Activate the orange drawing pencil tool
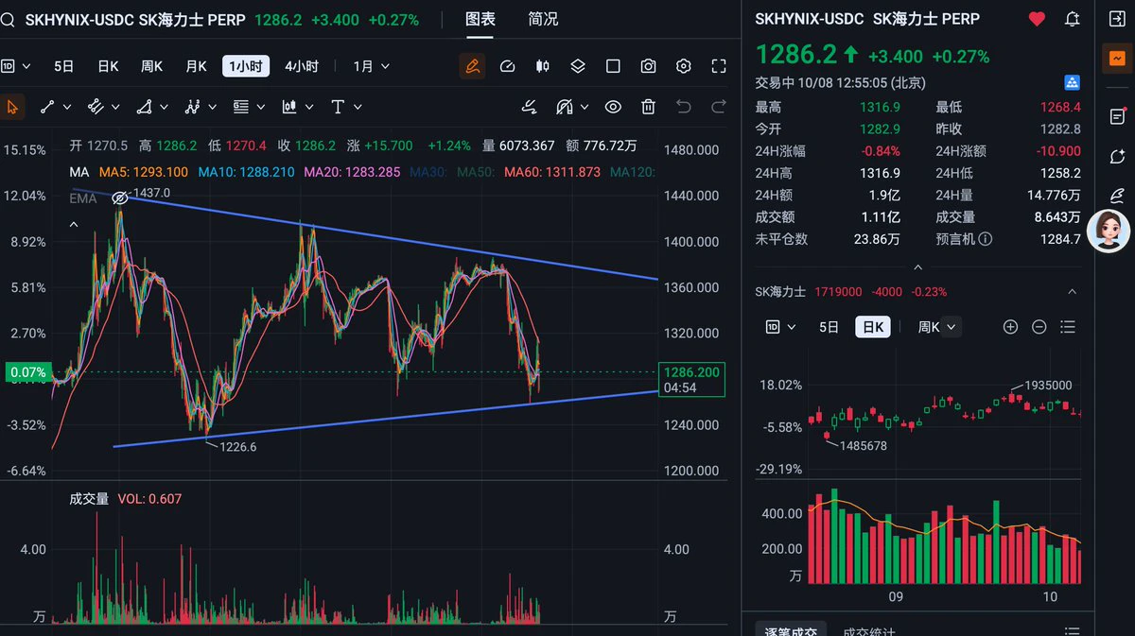This screenshot has height=636, width=1135. pos(471,66)
